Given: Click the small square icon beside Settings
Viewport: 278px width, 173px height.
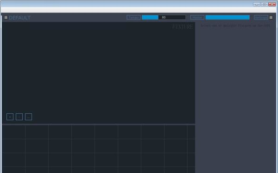Looking at the screenshot, I should [271, 18].
